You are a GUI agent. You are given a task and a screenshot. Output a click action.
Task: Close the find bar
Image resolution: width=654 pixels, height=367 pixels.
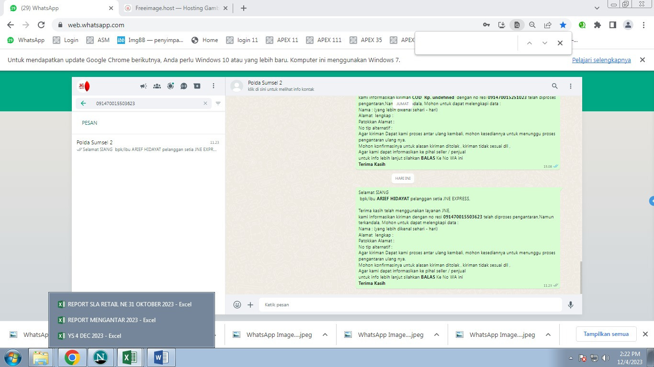(560, 43)
